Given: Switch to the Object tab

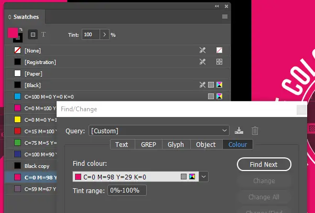Looking at the screenshot, I should pyautogui.click(x=205, y=144).
